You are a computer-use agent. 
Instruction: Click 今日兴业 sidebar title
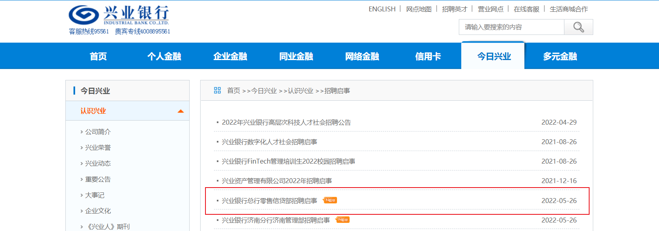(95, 91)
